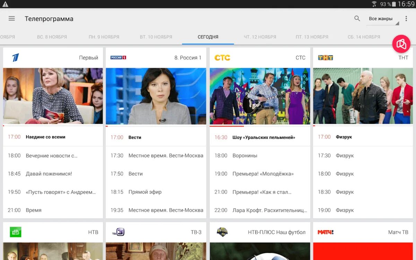Tap the red floating action button
Screen dimensions: 416x260
[401, 44]
